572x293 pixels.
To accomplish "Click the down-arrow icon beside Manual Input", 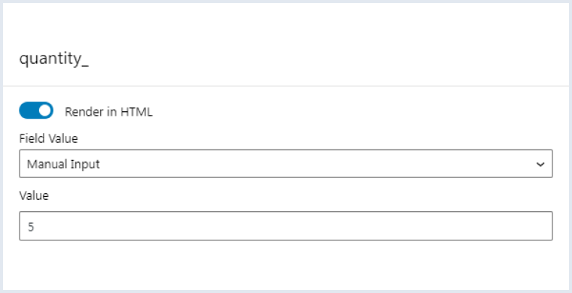I will click(540, 164).
